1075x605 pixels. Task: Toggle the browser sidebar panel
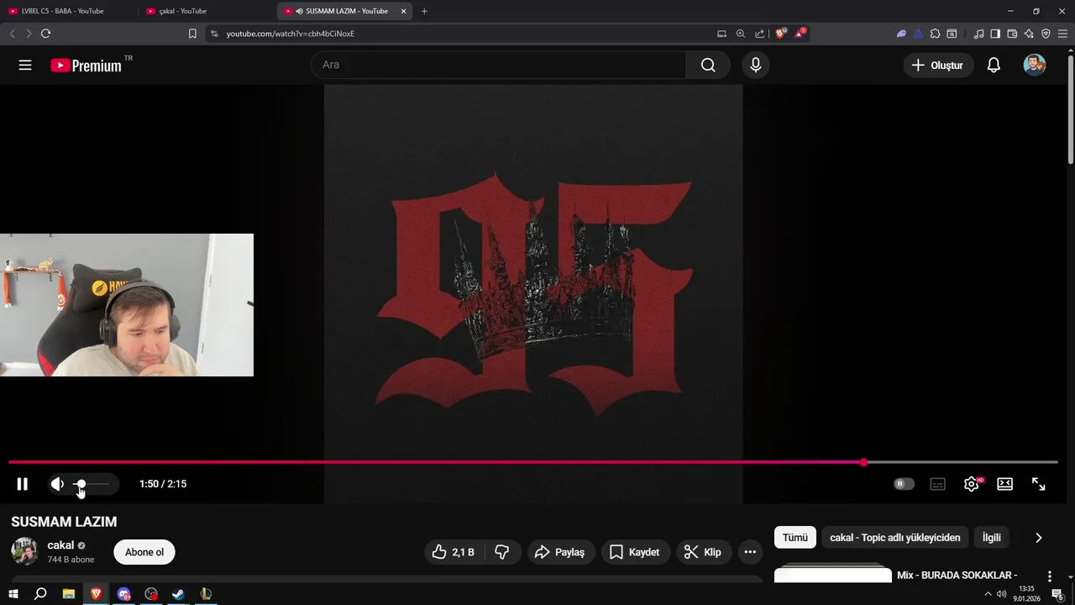(x=995, y=34)
